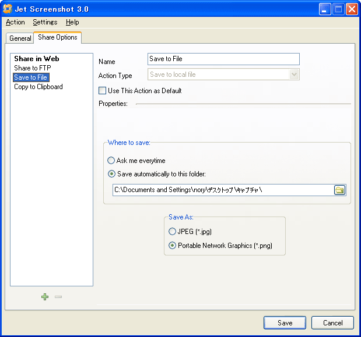Select Save automatically to this folder
The image size is (361, 337).
point(111,173)
